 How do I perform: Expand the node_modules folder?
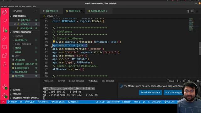(x=23, y=44)
